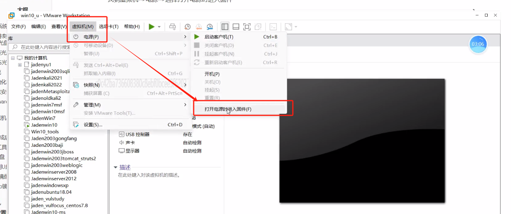Open the 管理(M) submenu
The image size is (511, 214).
pos(130,105)
